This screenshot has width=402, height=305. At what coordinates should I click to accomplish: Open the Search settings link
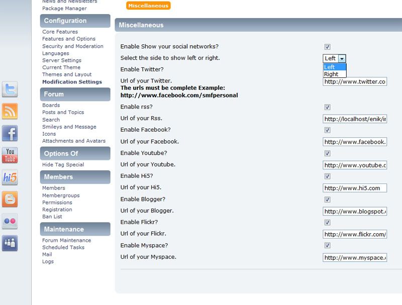click(51, 120)
